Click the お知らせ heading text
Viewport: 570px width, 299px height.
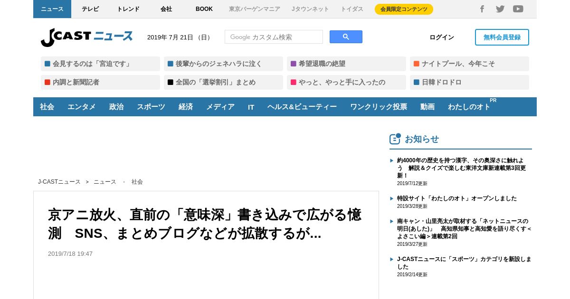pyautogui.click(x=422, y=139)
